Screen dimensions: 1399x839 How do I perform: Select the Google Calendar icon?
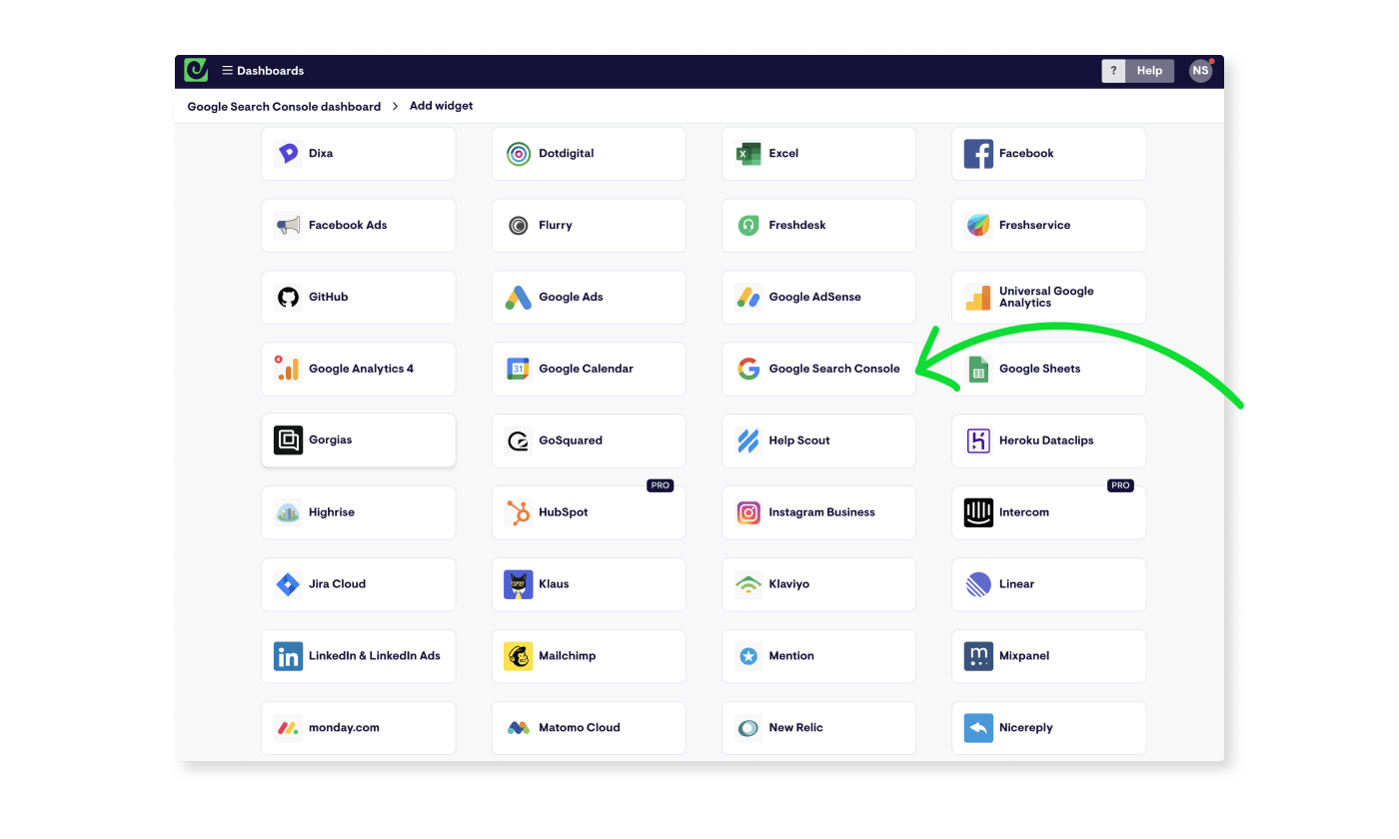tap(519, 369)
